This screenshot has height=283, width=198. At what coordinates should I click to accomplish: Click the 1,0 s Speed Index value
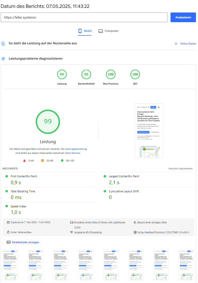(16, 212)
